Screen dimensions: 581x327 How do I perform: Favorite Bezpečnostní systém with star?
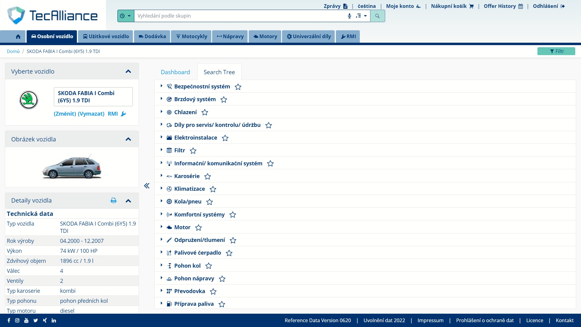[x=238, y=87]
